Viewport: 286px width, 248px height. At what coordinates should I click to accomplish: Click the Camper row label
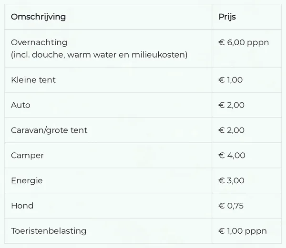(27, 156)
